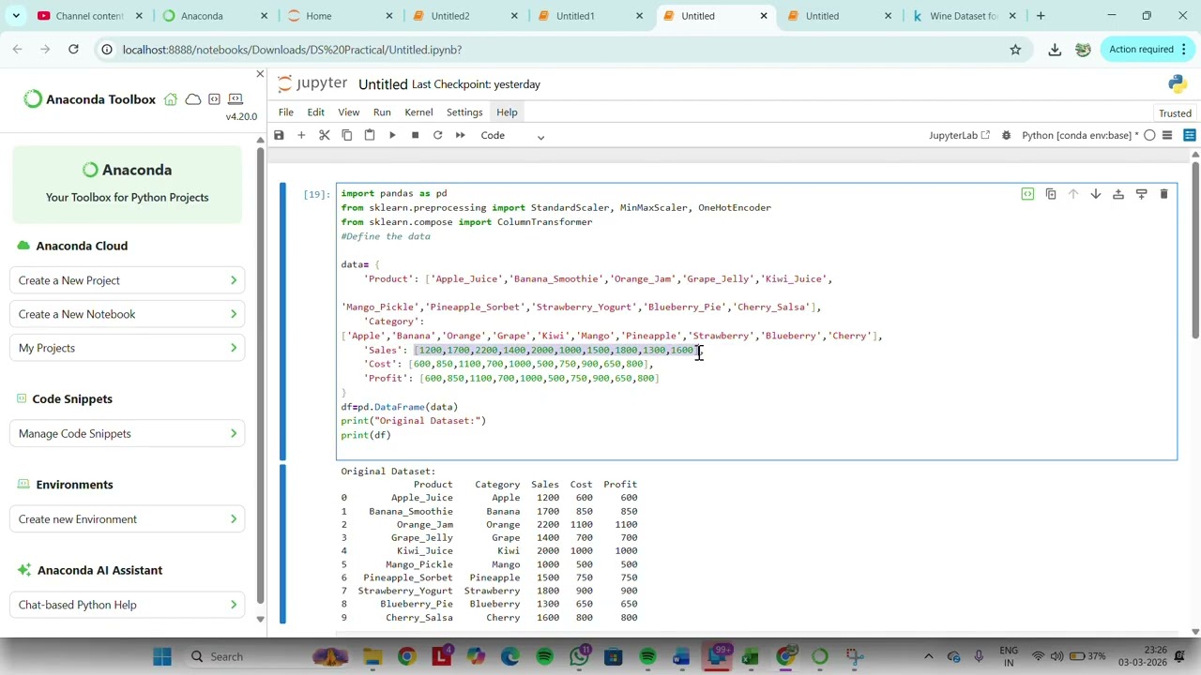Expand Create new Environment

click(127, 519)
